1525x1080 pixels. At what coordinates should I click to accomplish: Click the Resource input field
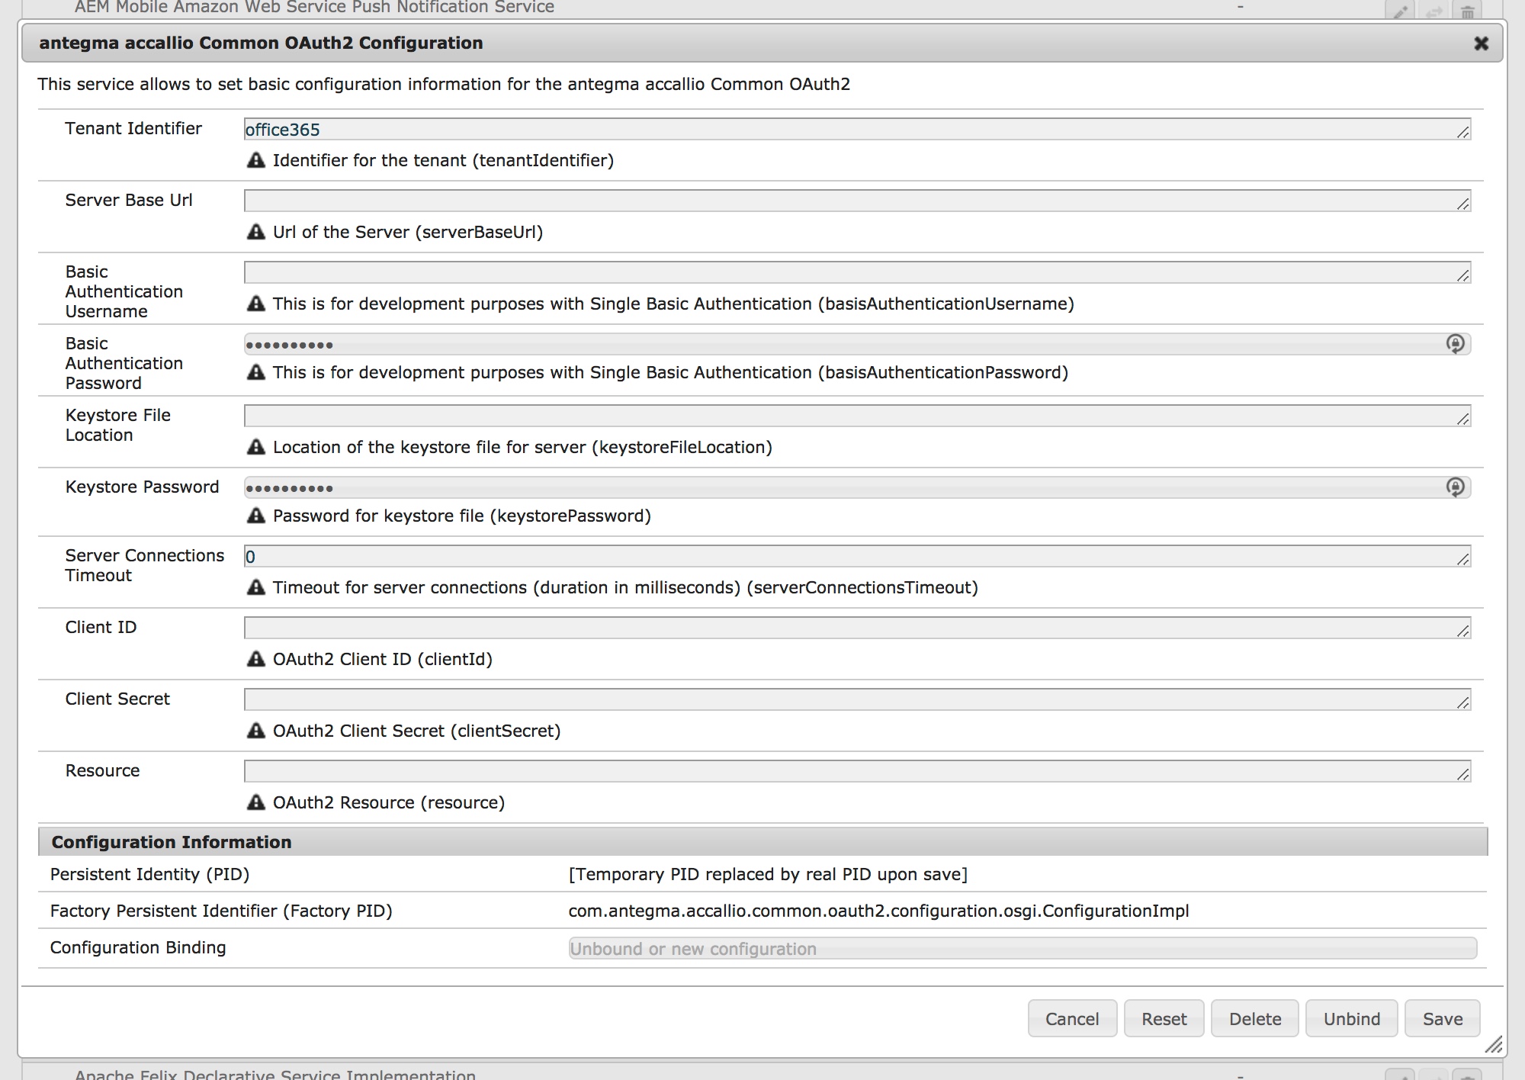(857, 771)
